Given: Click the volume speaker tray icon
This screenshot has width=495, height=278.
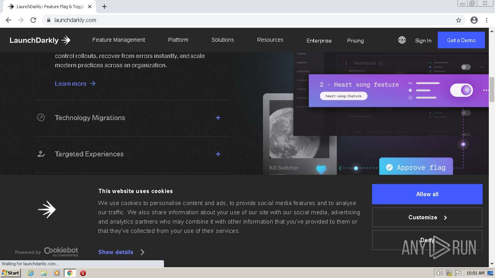Looking at the screenshot, I should coord(440,273).
